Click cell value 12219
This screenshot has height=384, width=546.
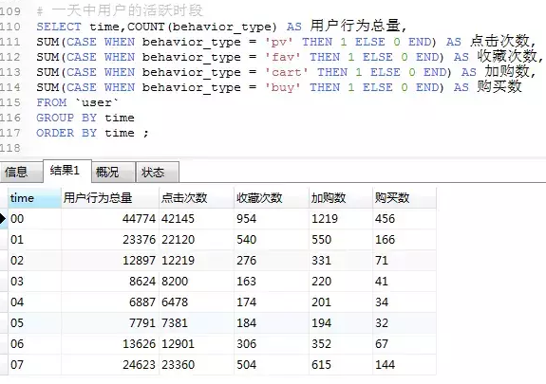178,261
